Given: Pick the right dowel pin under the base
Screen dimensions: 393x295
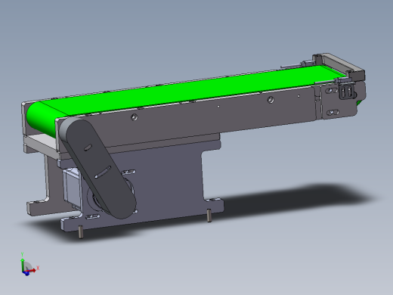Looking at the screenshot, I should tap(209, 216).
